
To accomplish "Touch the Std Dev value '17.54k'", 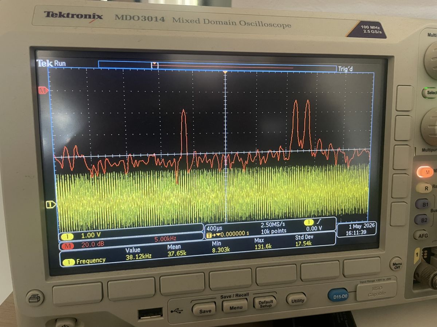I will point(303,243).
